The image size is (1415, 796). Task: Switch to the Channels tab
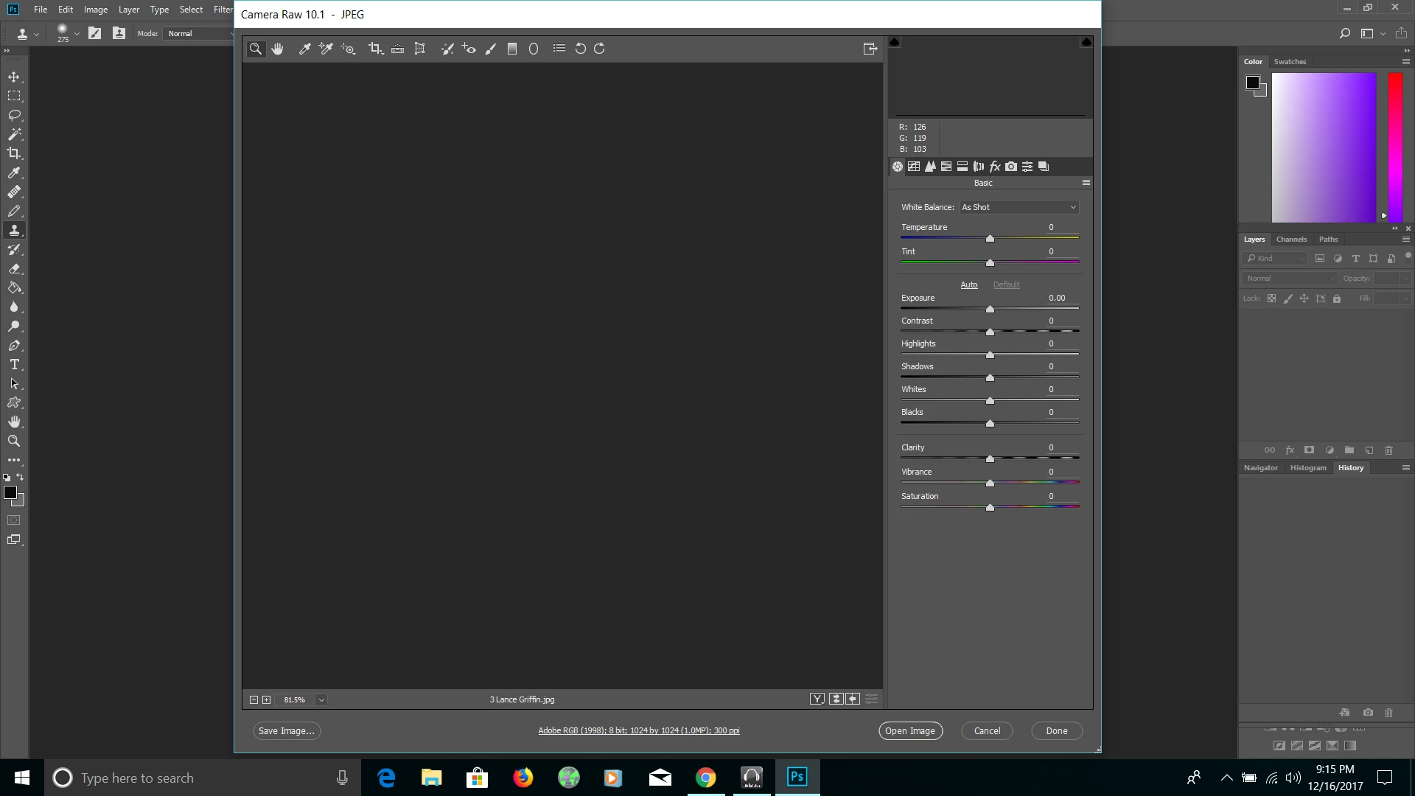(1291, 240)
